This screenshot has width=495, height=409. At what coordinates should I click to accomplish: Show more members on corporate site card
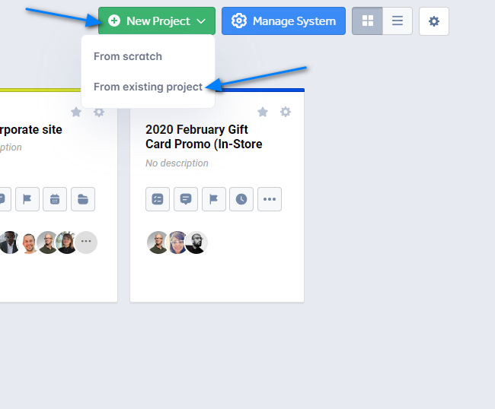tap(86, 243)
